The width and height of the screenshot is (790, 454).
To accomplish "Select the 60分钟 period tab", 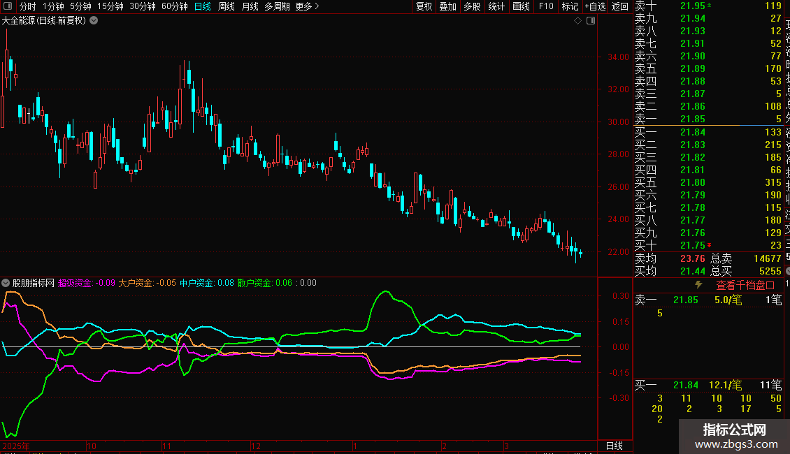I will 174,6.
